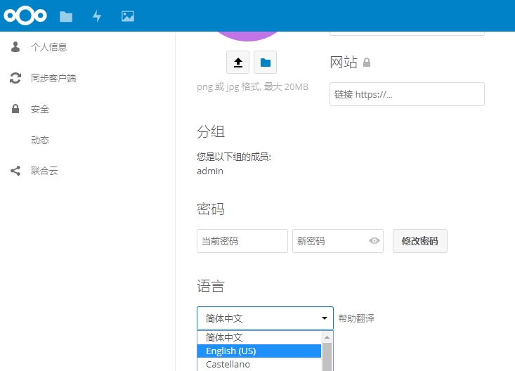Collapse the 简体中文 language dropdown
Viewport: 515px width, 371px height.
[x=265, y=318]
